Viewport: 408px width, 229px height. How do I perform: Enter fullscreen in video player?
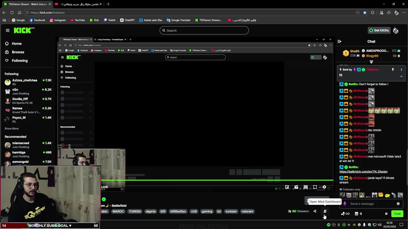[x=315, y=187]
